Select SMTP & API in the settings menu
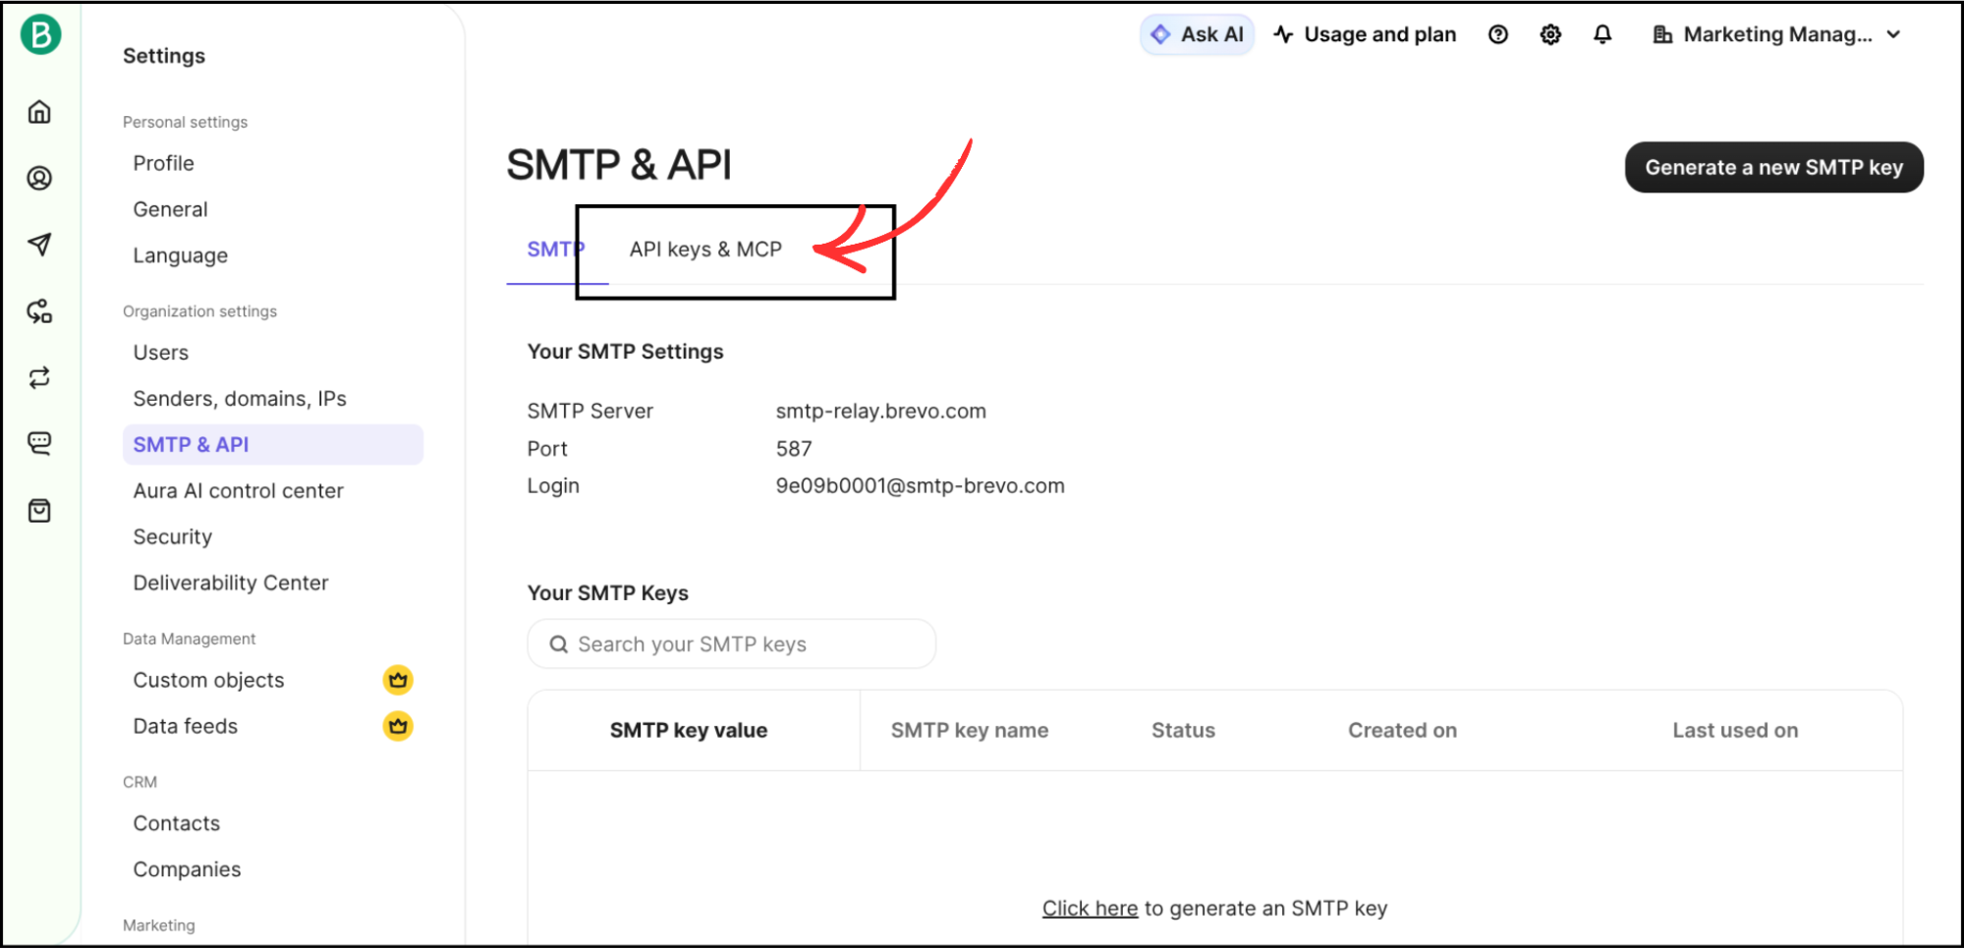Screen dimensions: 1964x949 [191, 444]
